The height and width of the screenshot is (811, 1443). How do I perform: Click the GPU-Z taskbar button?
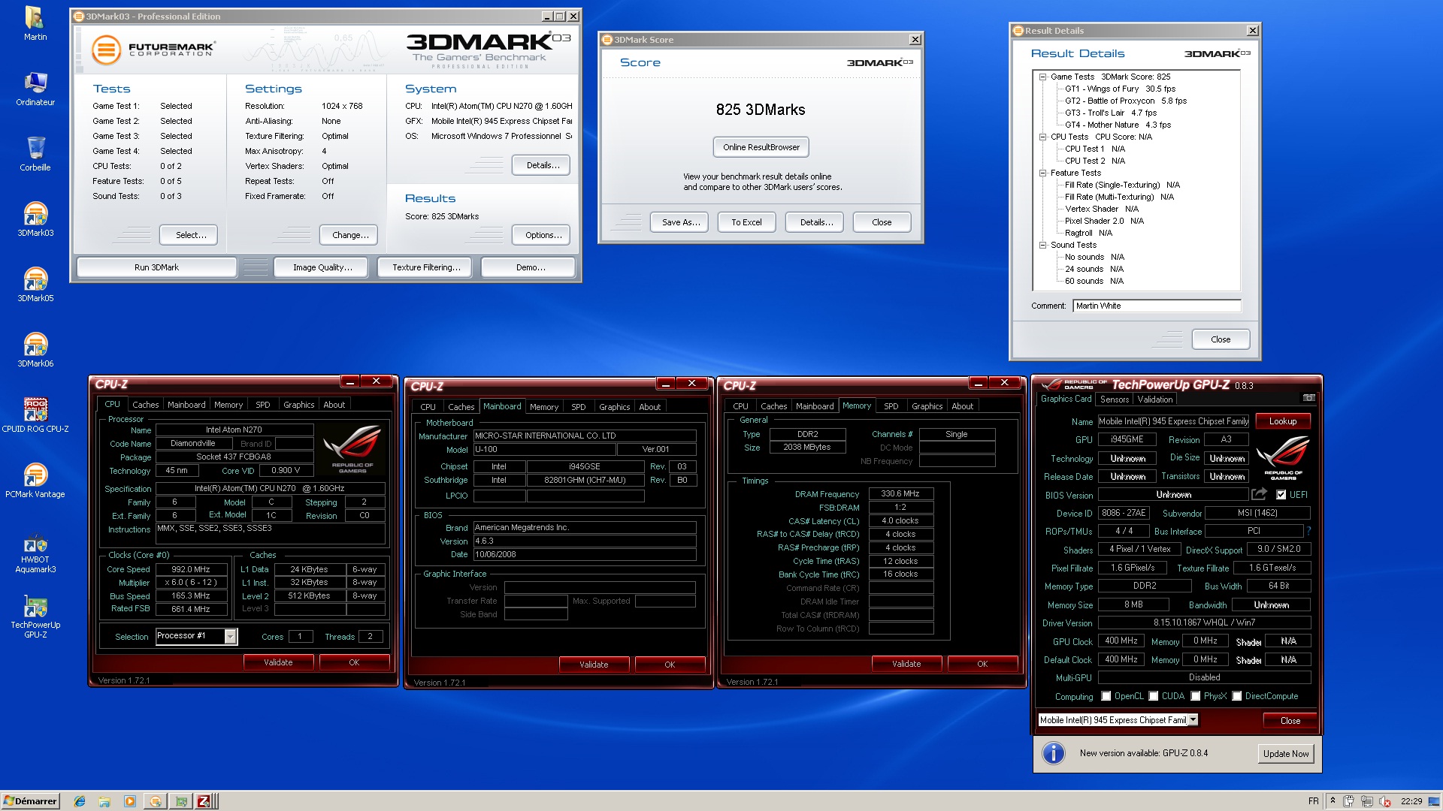pyautogui.click(x=180, y=801)
